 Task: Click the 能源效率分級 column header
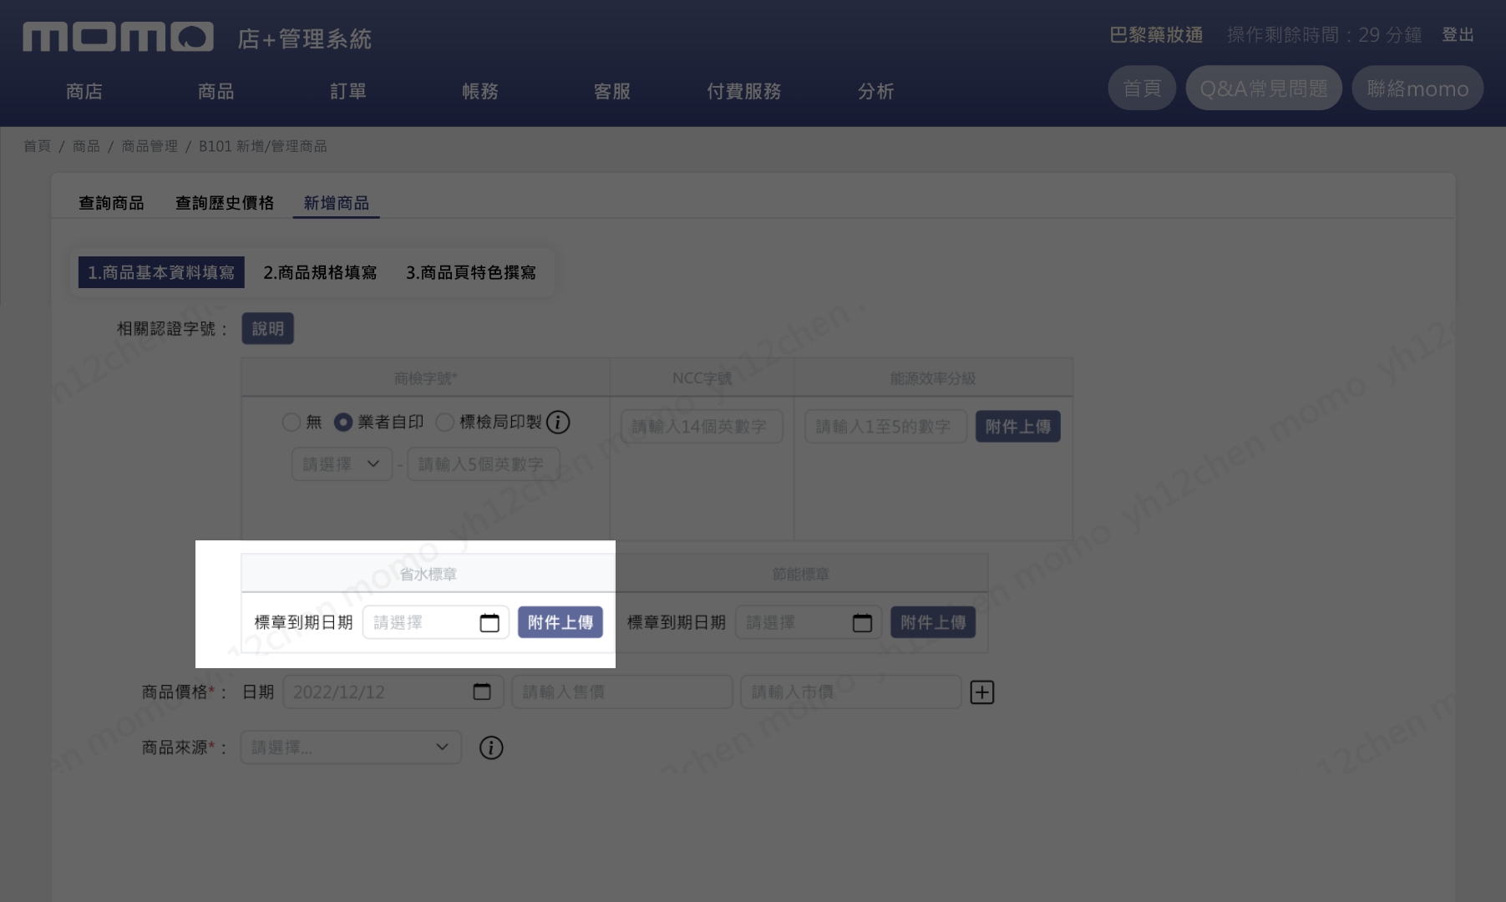933,378
